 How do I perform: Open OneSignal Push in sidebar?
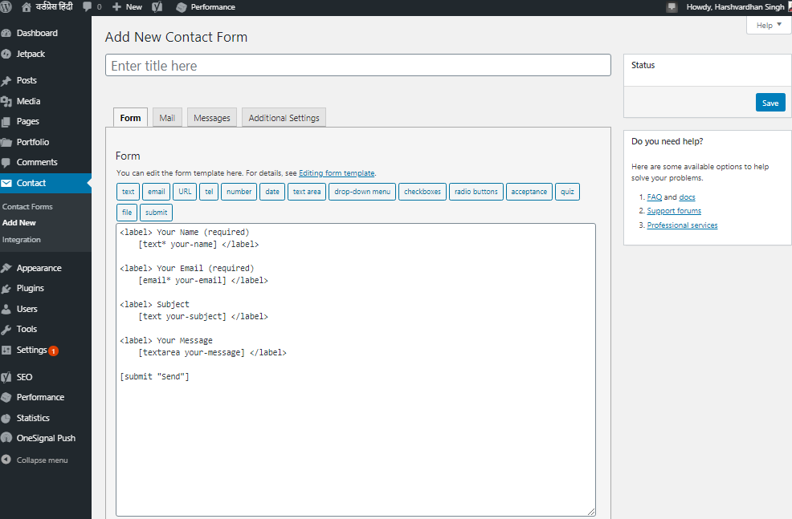coord(46,438)
